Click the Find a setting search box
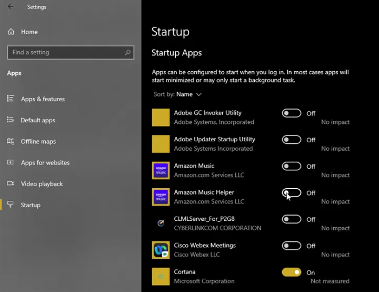Viewport: 379px width, 292px height. click(x=66, y=53)
